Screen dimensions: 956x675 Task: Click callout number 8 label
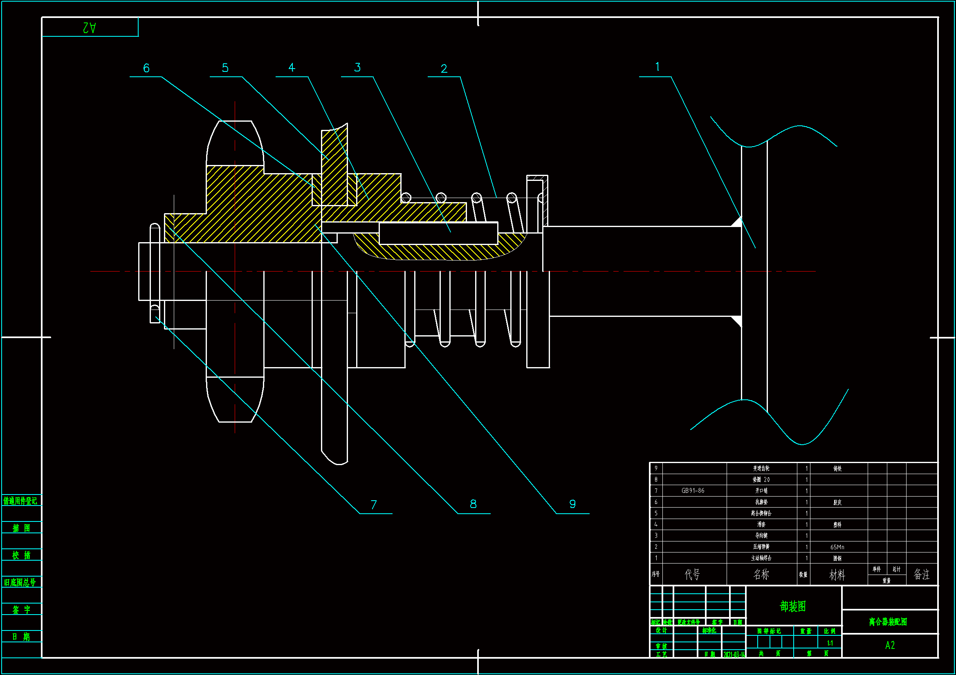pyautogui.click(x=473, y=504)
